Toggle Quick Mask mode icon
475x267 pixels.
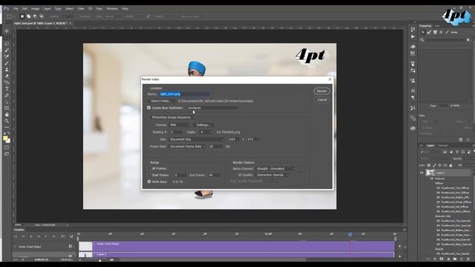[x=7, y=148]
